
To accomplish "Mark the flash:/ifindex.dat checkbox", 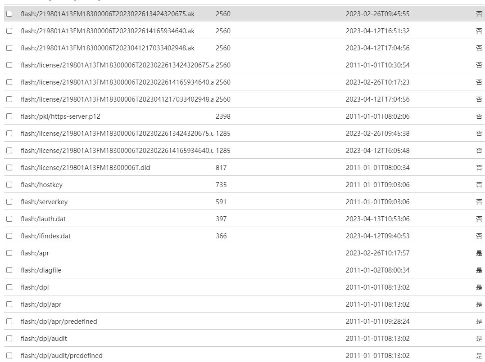I will (x=9, y=236).
